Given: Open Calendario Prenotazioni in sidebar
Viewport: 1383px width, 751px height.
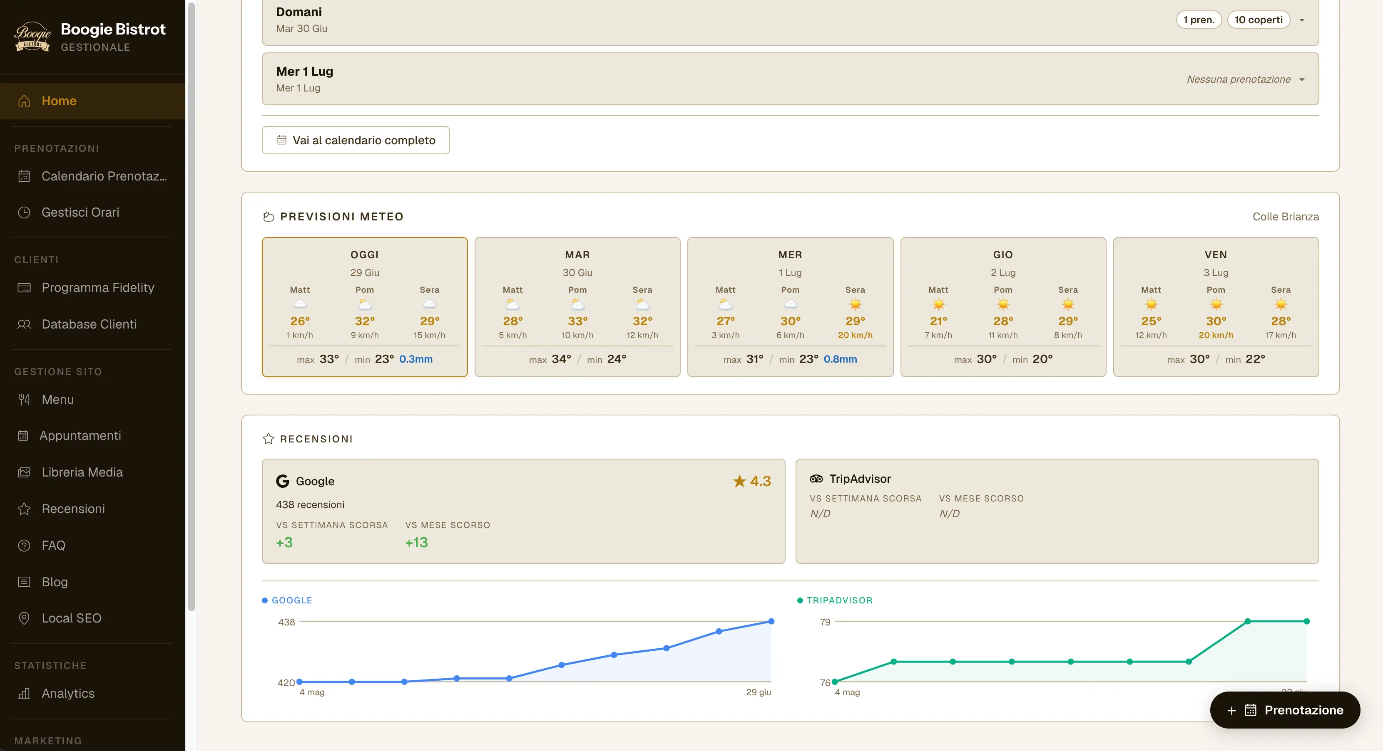Looking at the screenshot, I should point(92,176).
